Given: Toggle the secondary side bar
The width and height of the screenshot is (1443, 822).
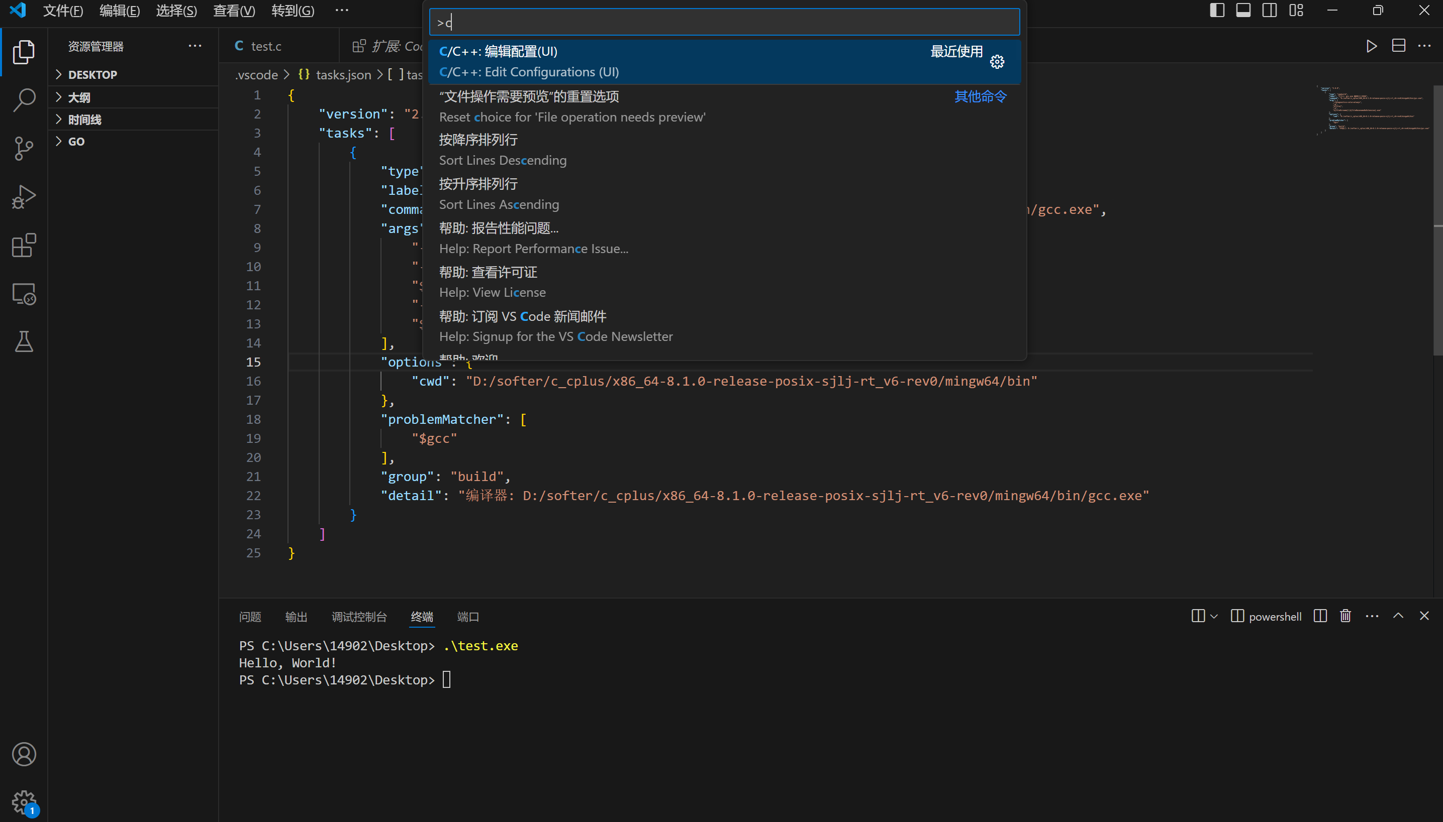Looking at the screenshot, I should coord(1270,10).
